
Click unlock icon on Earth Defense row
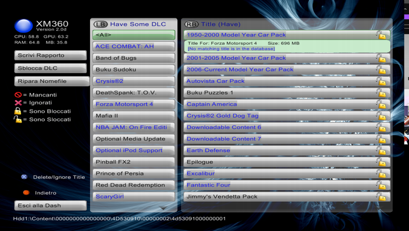(x=381, y=150)
